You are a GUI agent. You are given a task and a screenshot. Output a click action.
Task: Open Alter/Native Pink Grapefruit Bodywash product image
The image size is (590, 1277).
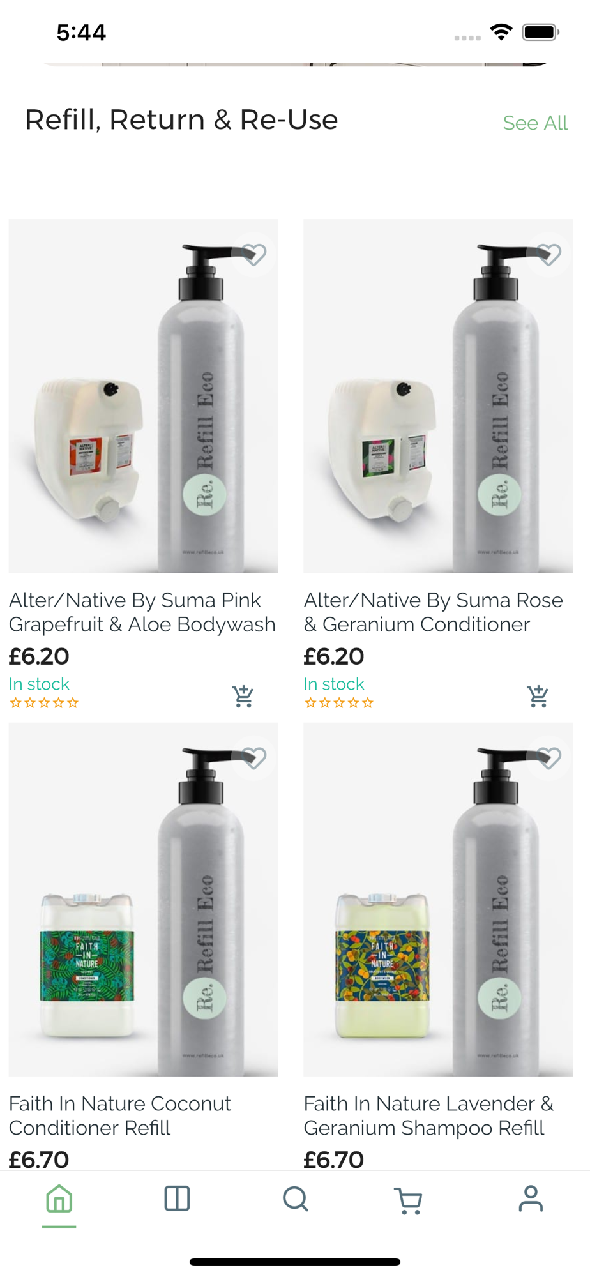143,396
